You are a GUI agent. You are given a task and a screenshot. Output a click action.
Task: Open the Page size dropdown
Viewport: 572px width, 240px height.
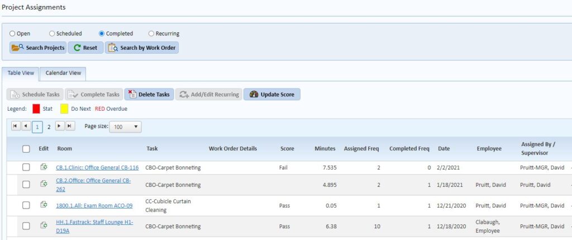pos(126,127)
